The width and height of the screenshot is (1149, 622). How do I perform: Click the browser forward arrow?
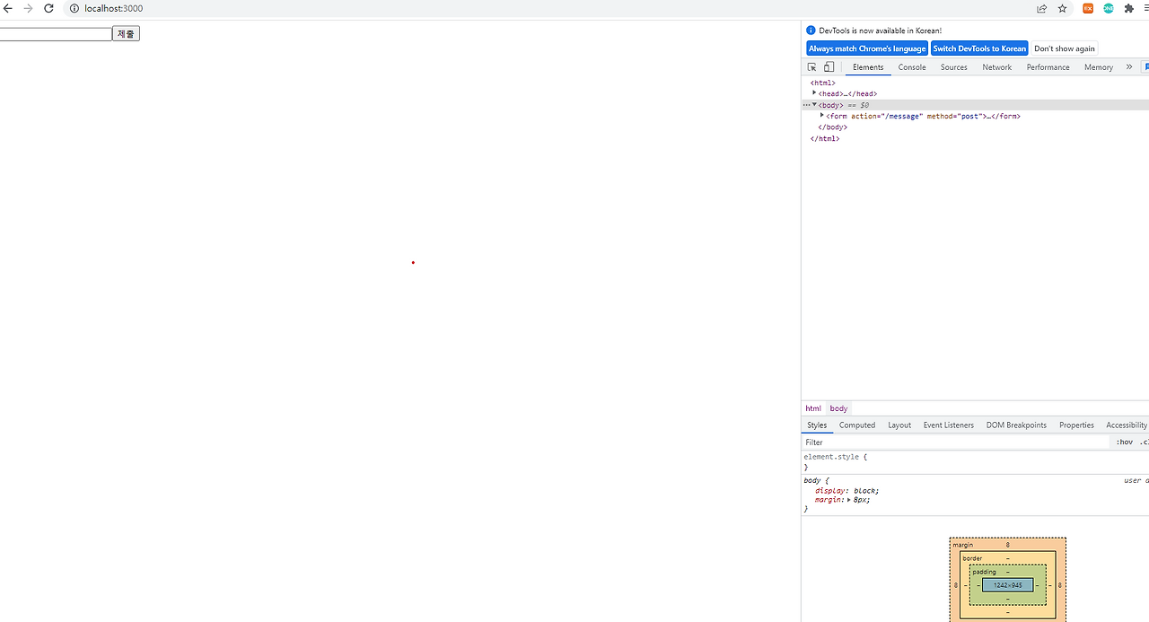(28, 8)
